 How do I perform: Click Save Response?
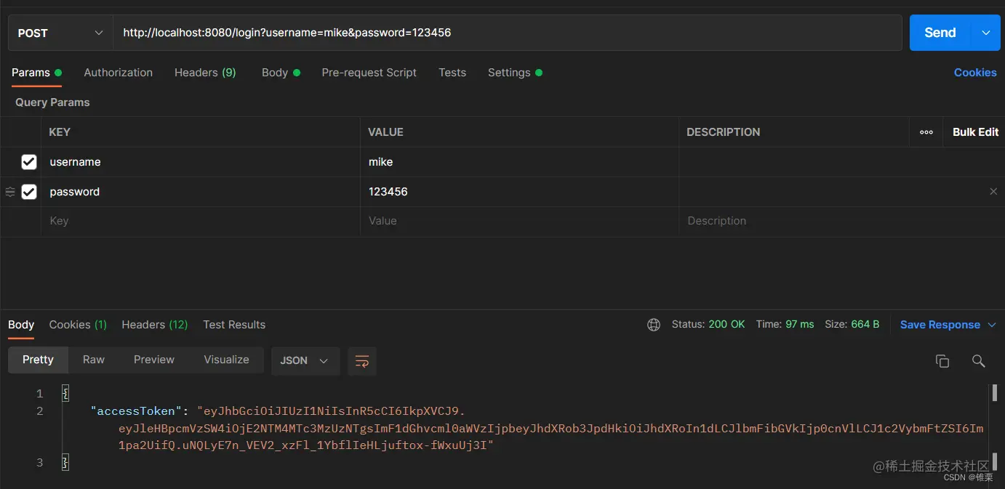coord(940,325)
